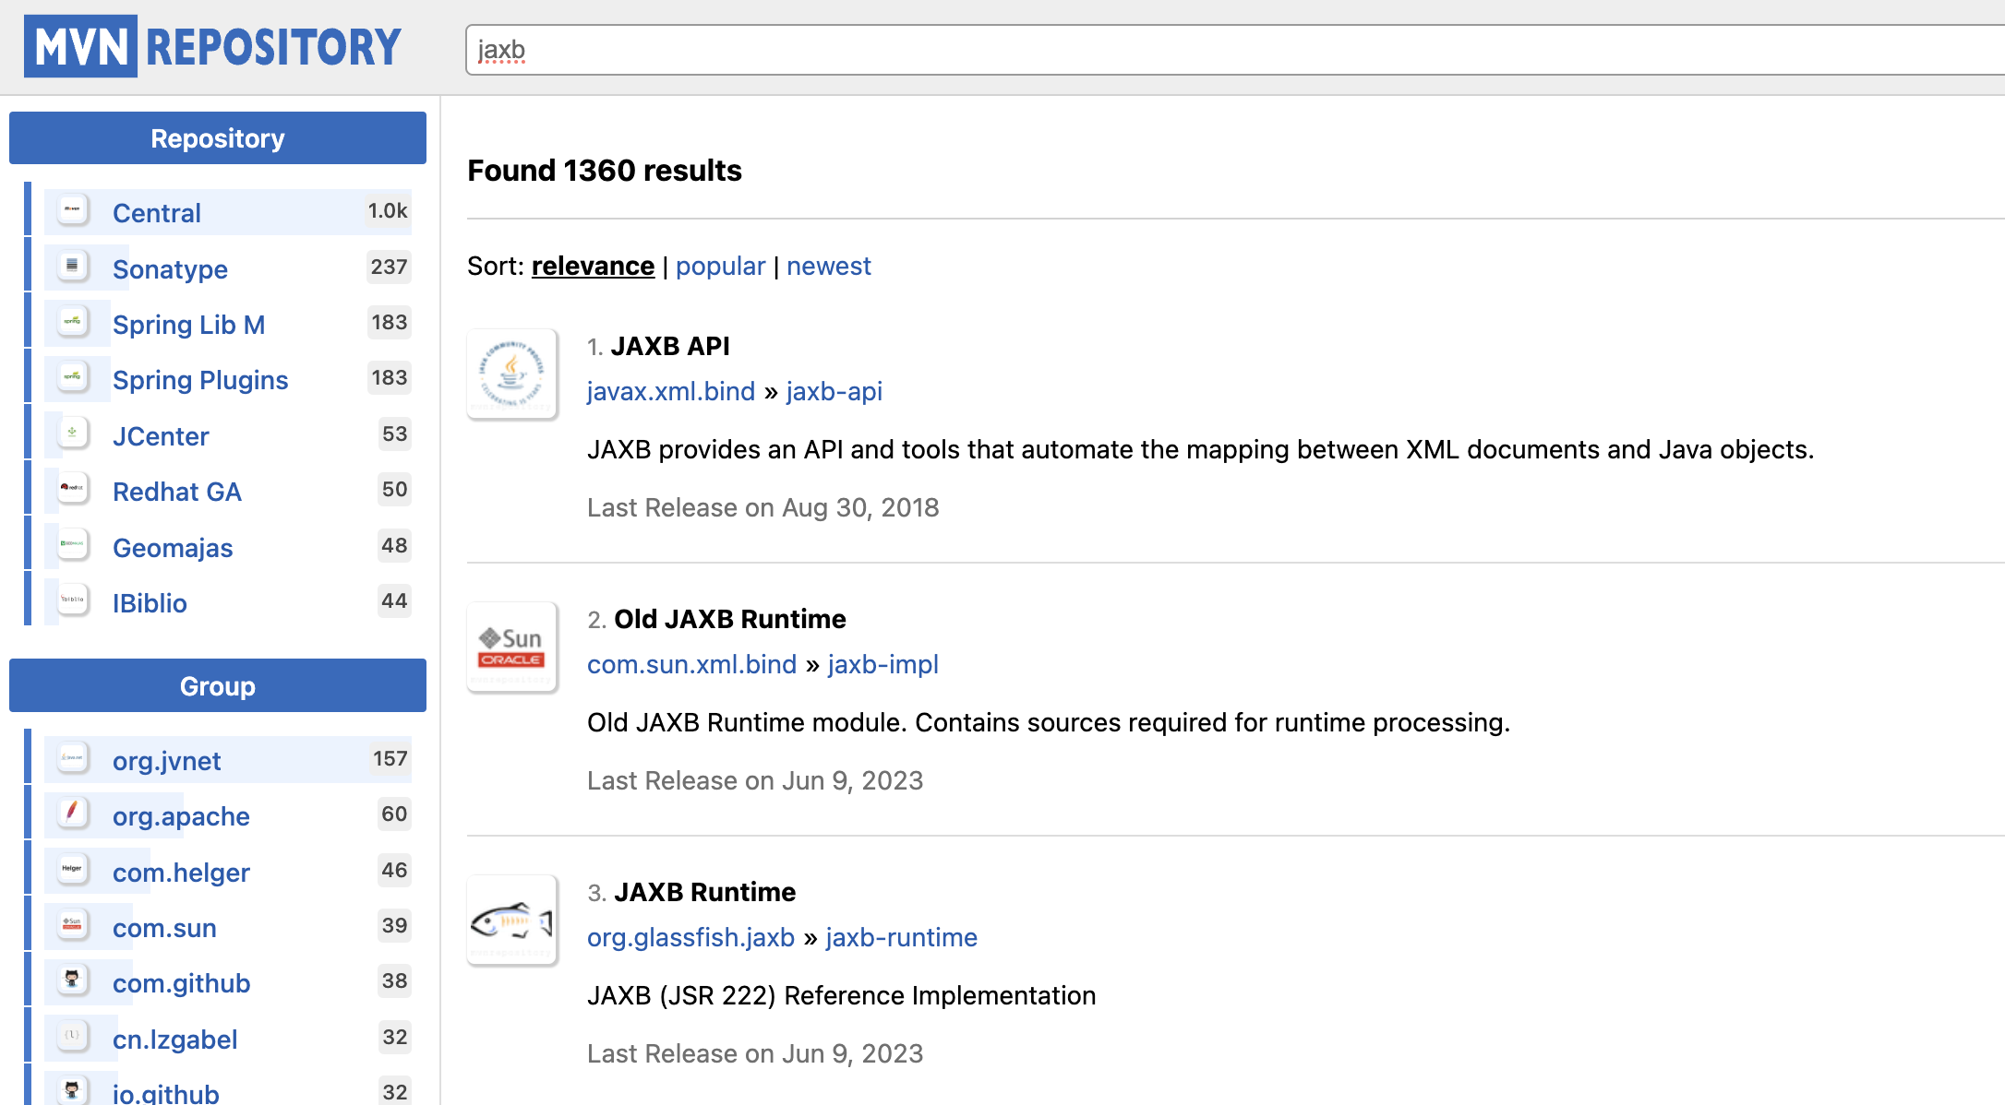The image size is (2005, 1105).
Task: Filter by io.github group
Action: (166, 1092)
